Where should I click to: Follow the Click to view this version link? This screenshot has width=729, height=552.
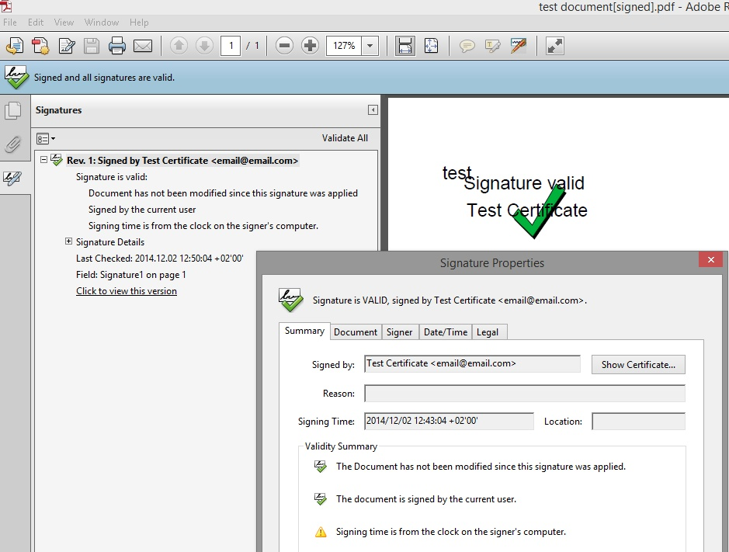127,290
